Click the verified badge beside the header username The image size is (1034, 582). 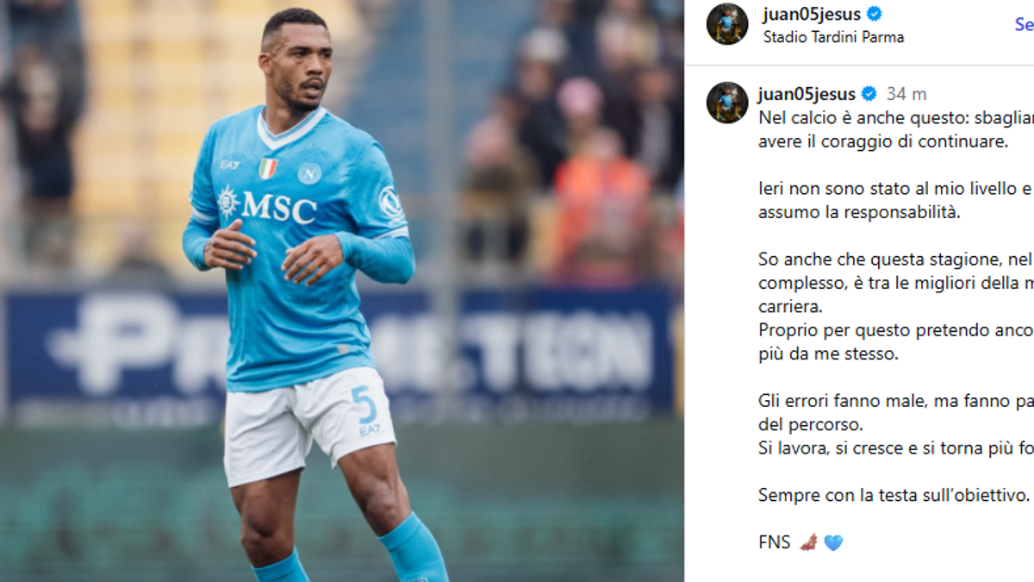point(875,14)
